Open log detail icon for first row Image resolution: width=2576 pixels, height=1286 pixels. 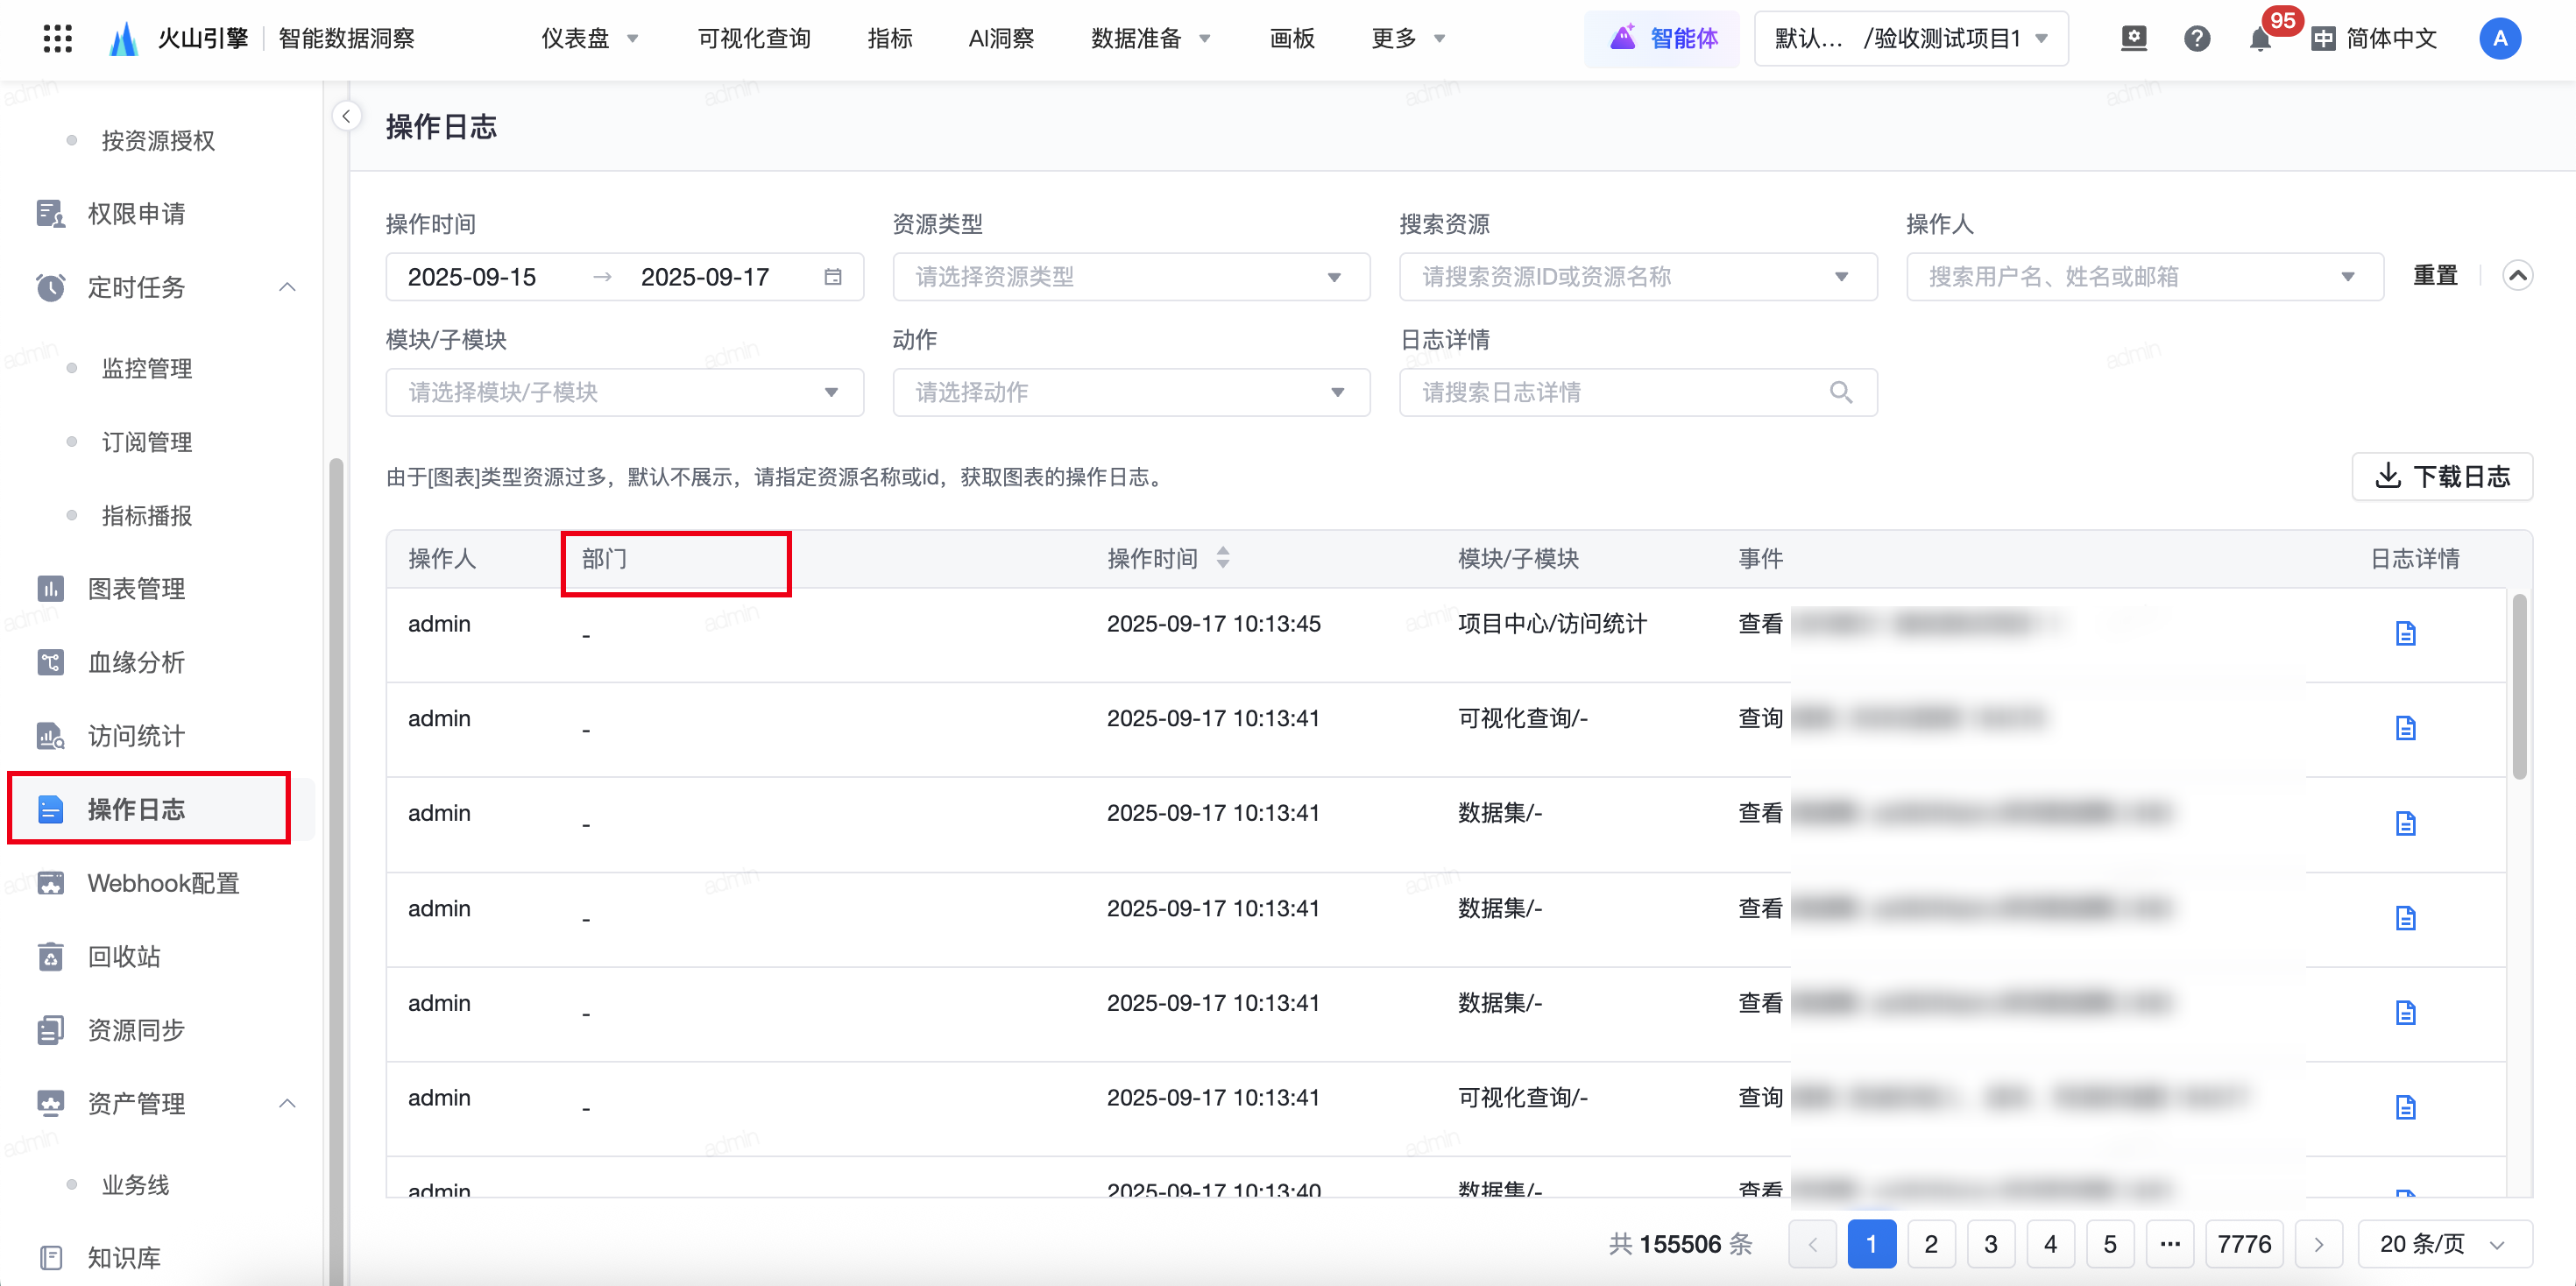(2405, 633)
